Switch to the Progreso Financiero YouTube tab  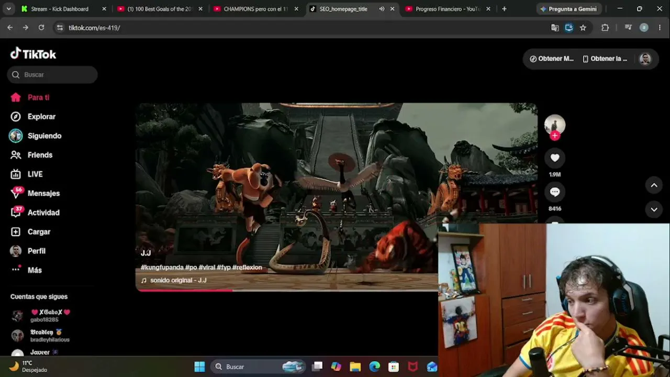pyautogui.click(x=448, y=9)
